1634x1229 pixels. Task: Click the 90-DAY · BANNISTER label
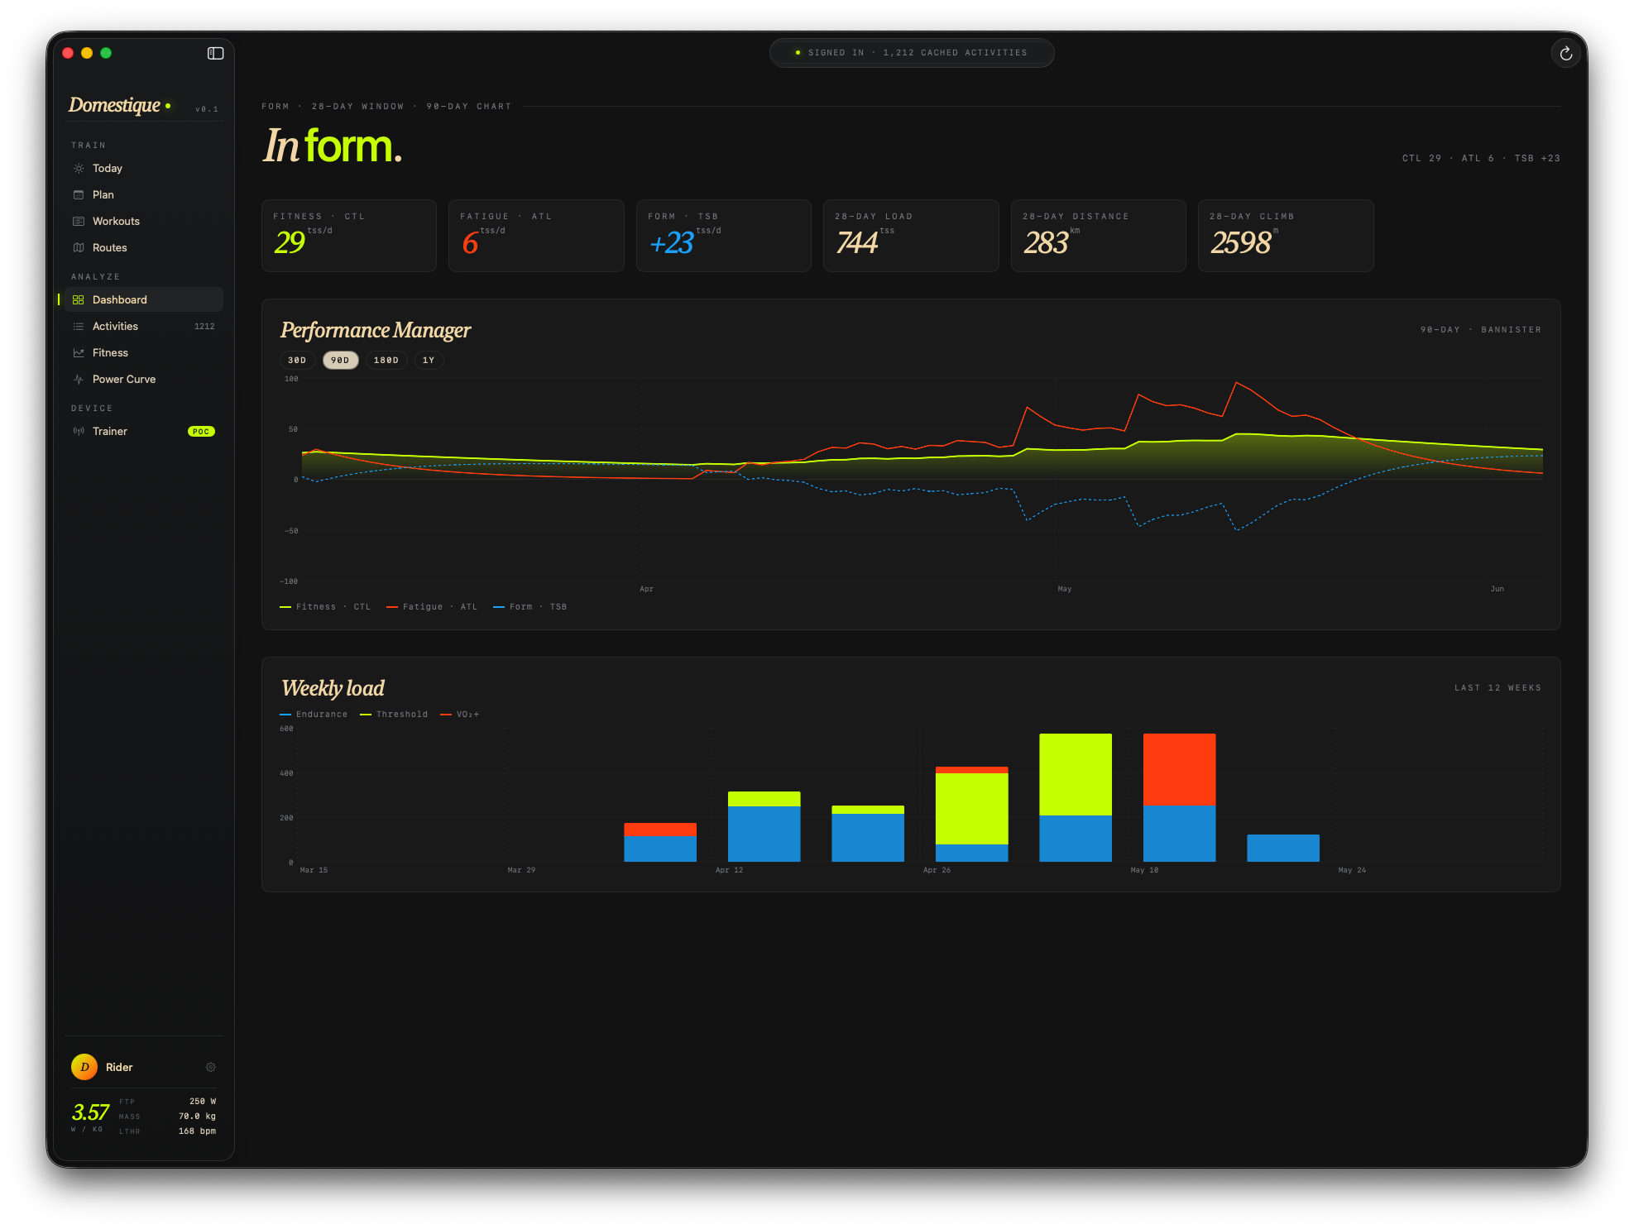[x=1481, y=329]
